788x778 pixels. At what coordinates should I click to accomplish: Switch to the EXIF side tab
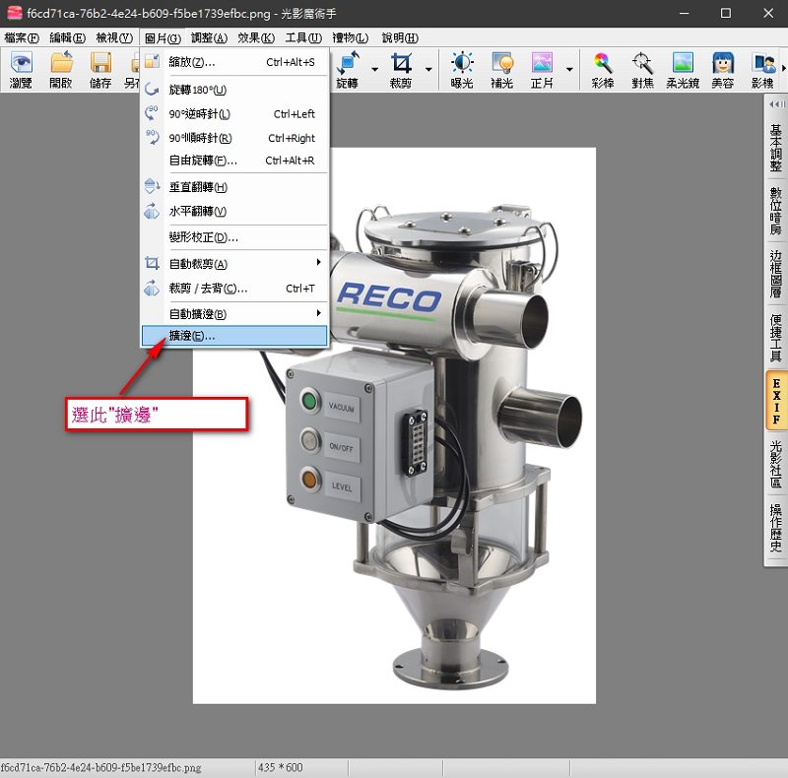point(776,401)
